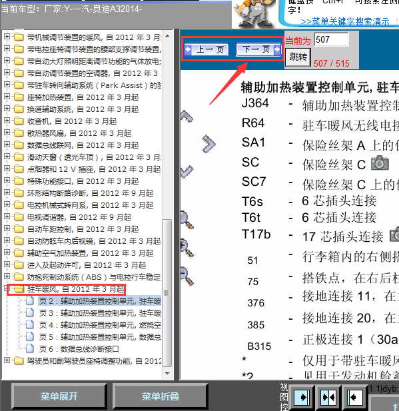Click the up chevron arrow beside the diagram

187,117
